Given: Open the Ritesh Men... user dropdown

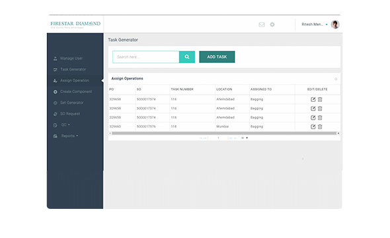Looking at the screenshot, I should click(x=327, y=24).
